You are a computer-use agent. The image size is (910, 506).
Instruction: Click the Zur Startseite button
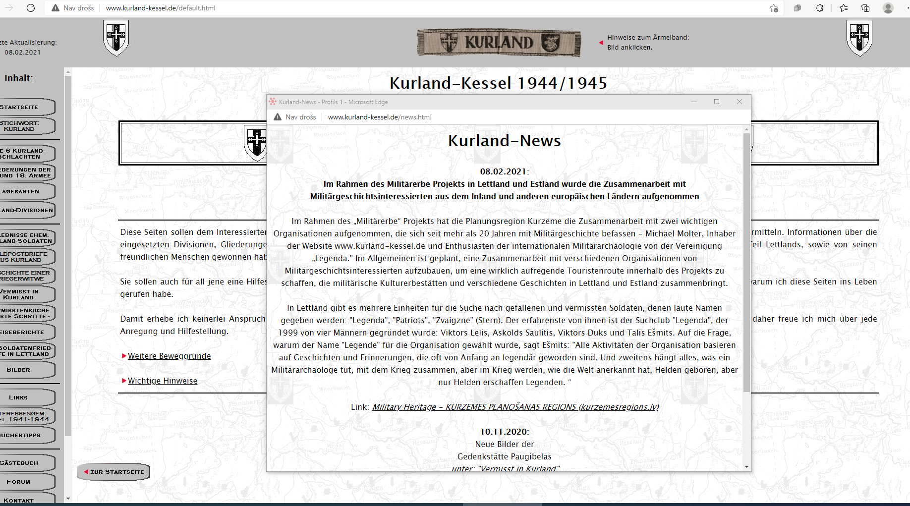[114, 472]
